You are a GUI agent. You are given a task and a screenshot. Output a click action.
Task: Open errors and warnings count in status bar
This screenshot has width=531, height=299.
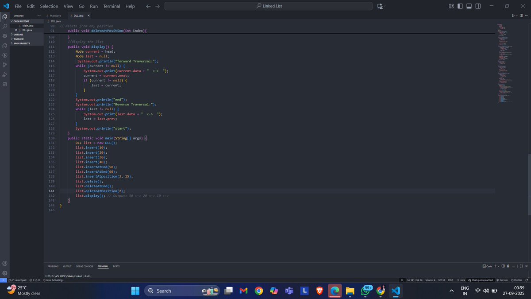[x=35, y=280]
